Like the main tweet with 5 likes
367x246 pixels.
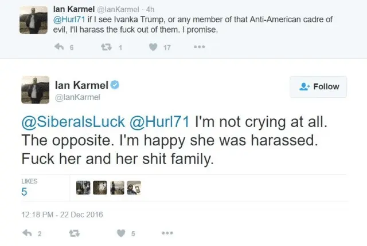[x=121, y=233]
